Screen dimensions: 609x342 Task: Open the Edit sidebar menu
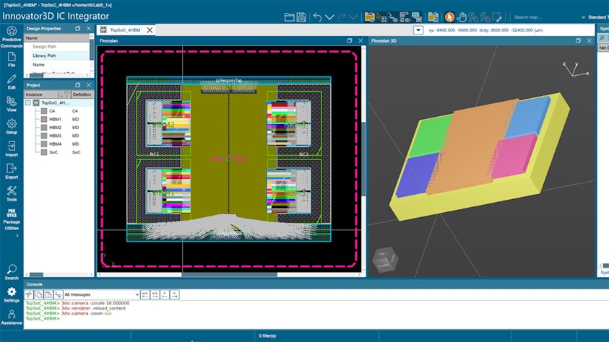pyautogui.click(x=12, y=82)
